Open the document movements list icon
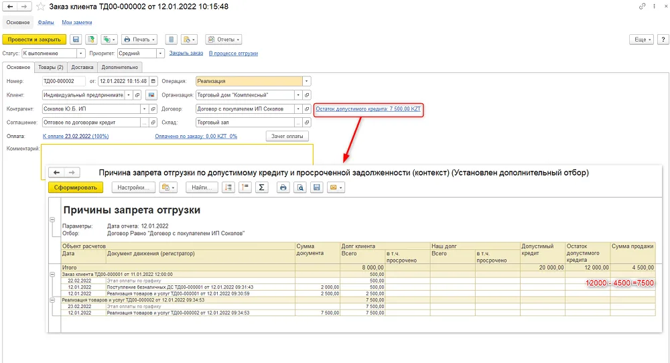This screenshot has width=670, height=363. point(171,40)
